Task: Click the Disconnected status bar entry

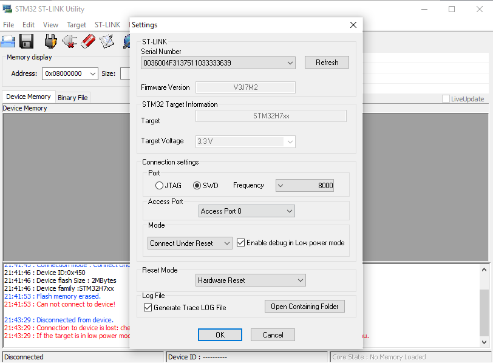Action: click(83, 357)
